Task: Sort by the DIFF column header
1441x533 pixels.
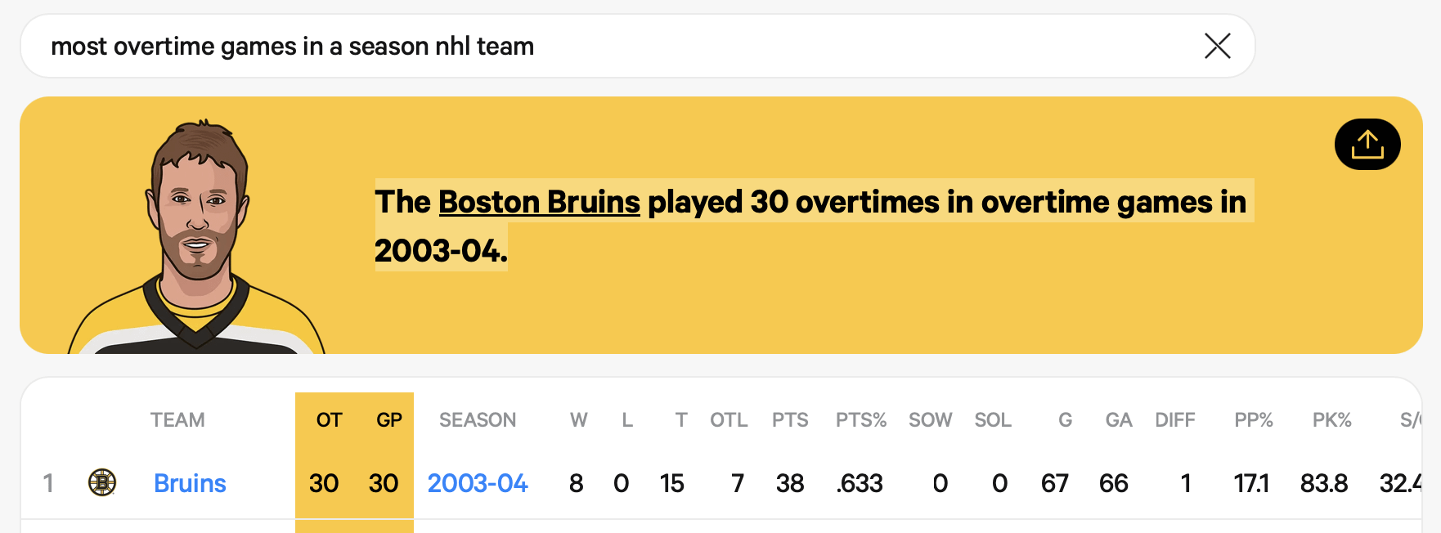Action: pyautogui.click(x=1174, y=420)
